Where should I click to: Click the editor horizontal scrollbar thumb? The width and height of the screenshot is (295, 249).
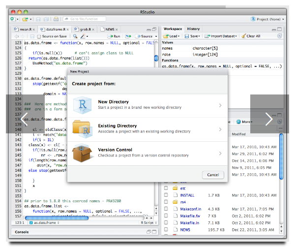click(57, 218)
